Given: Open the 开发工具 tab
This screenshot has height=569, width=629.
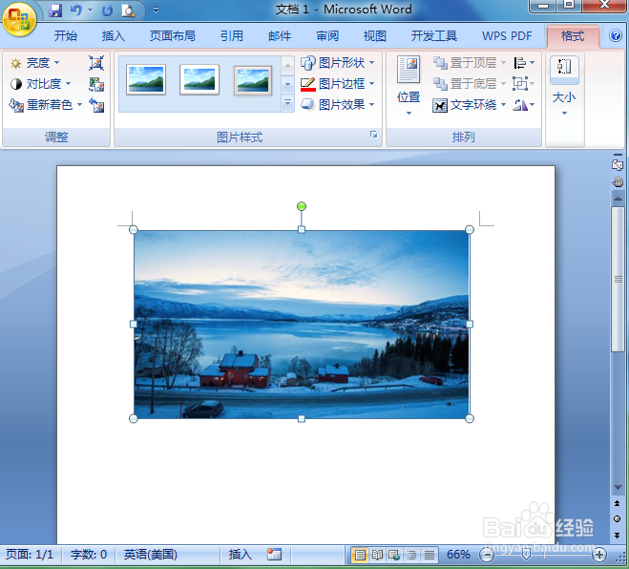Looking at the screenshot, I should click(434, 36).
